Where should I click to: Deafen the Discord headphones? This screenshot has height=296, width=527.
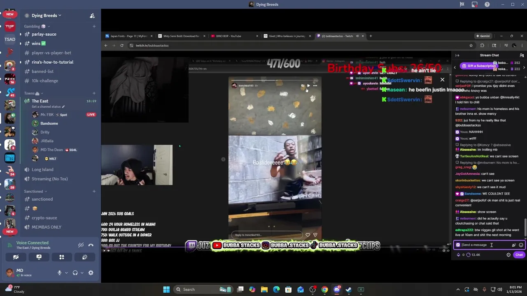75,273
